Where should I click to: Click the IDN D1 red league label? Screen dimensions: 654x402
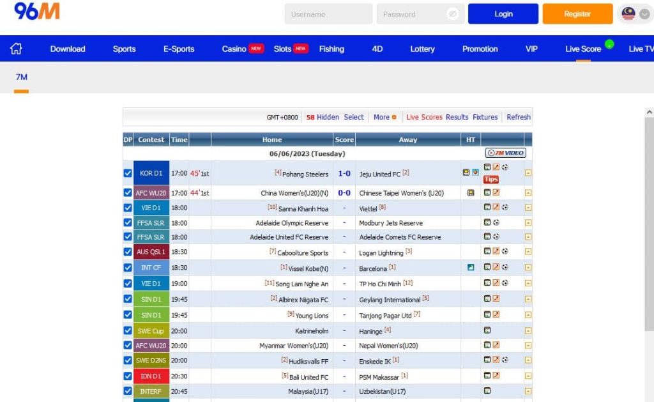(151, 376)
